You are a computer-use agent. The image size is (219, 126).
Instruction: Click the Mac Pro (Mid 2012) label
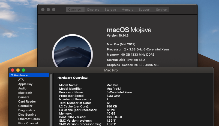pos(121,44)
